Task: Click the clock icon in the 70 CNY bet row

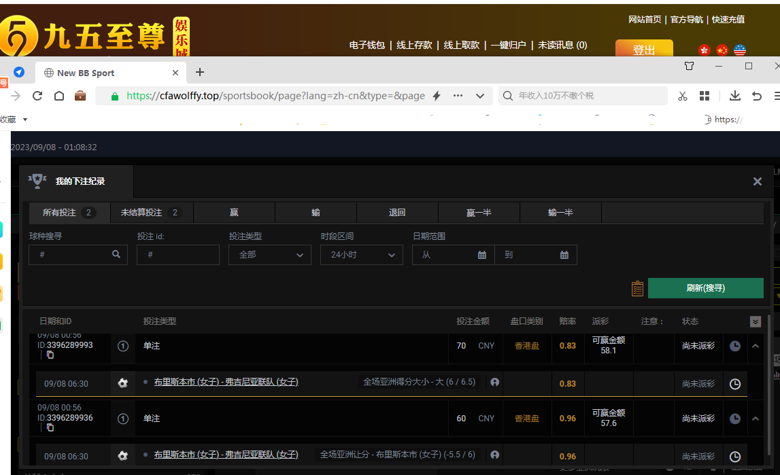Action: (735, 346)
